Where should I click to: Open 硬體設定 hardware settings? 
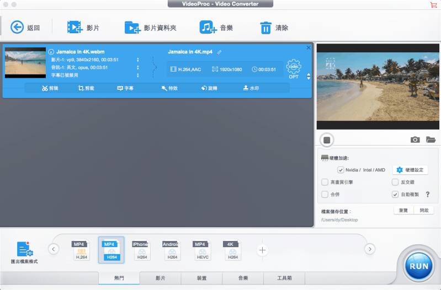coord(410,170)
